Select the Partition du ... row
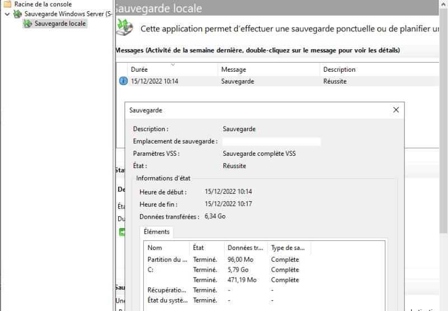The width and height of the screenshot is (448, 311). pos(264,259)
